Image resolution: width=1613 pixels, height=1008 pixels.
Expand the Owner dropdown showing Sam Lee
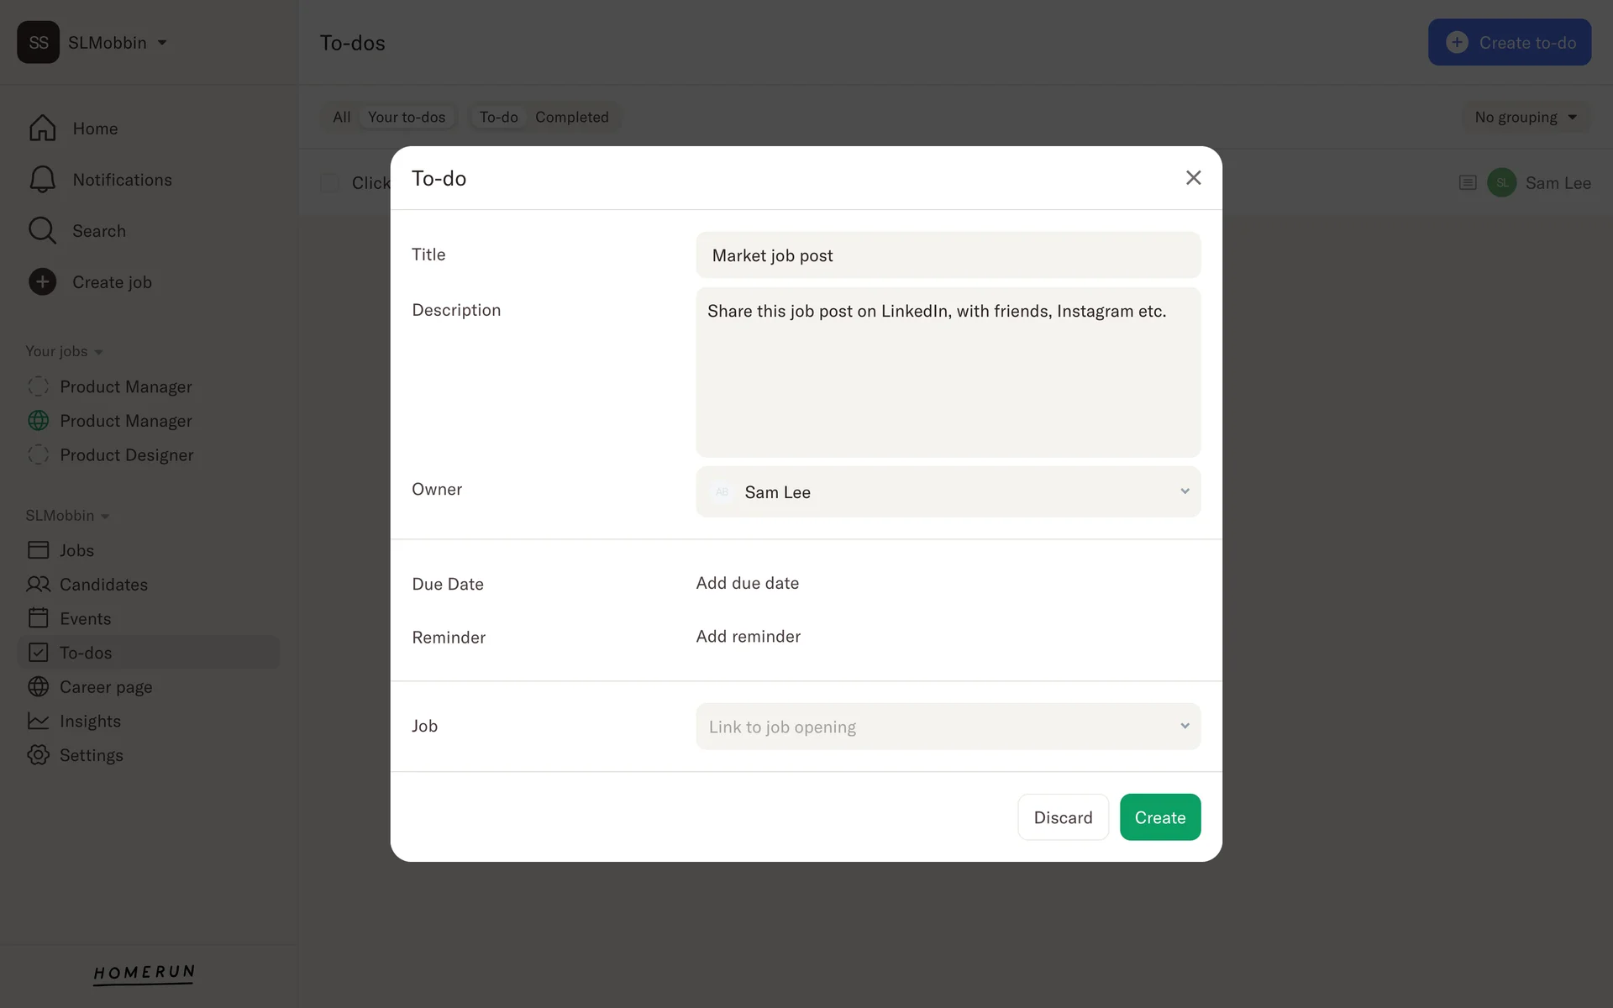pos(948,492)
